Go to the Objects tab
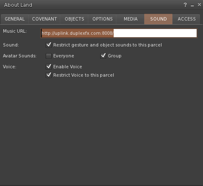 (x=74, y=19)
